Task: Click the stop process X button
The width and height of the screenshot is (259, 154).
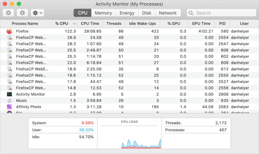Action: click(9, 13)
